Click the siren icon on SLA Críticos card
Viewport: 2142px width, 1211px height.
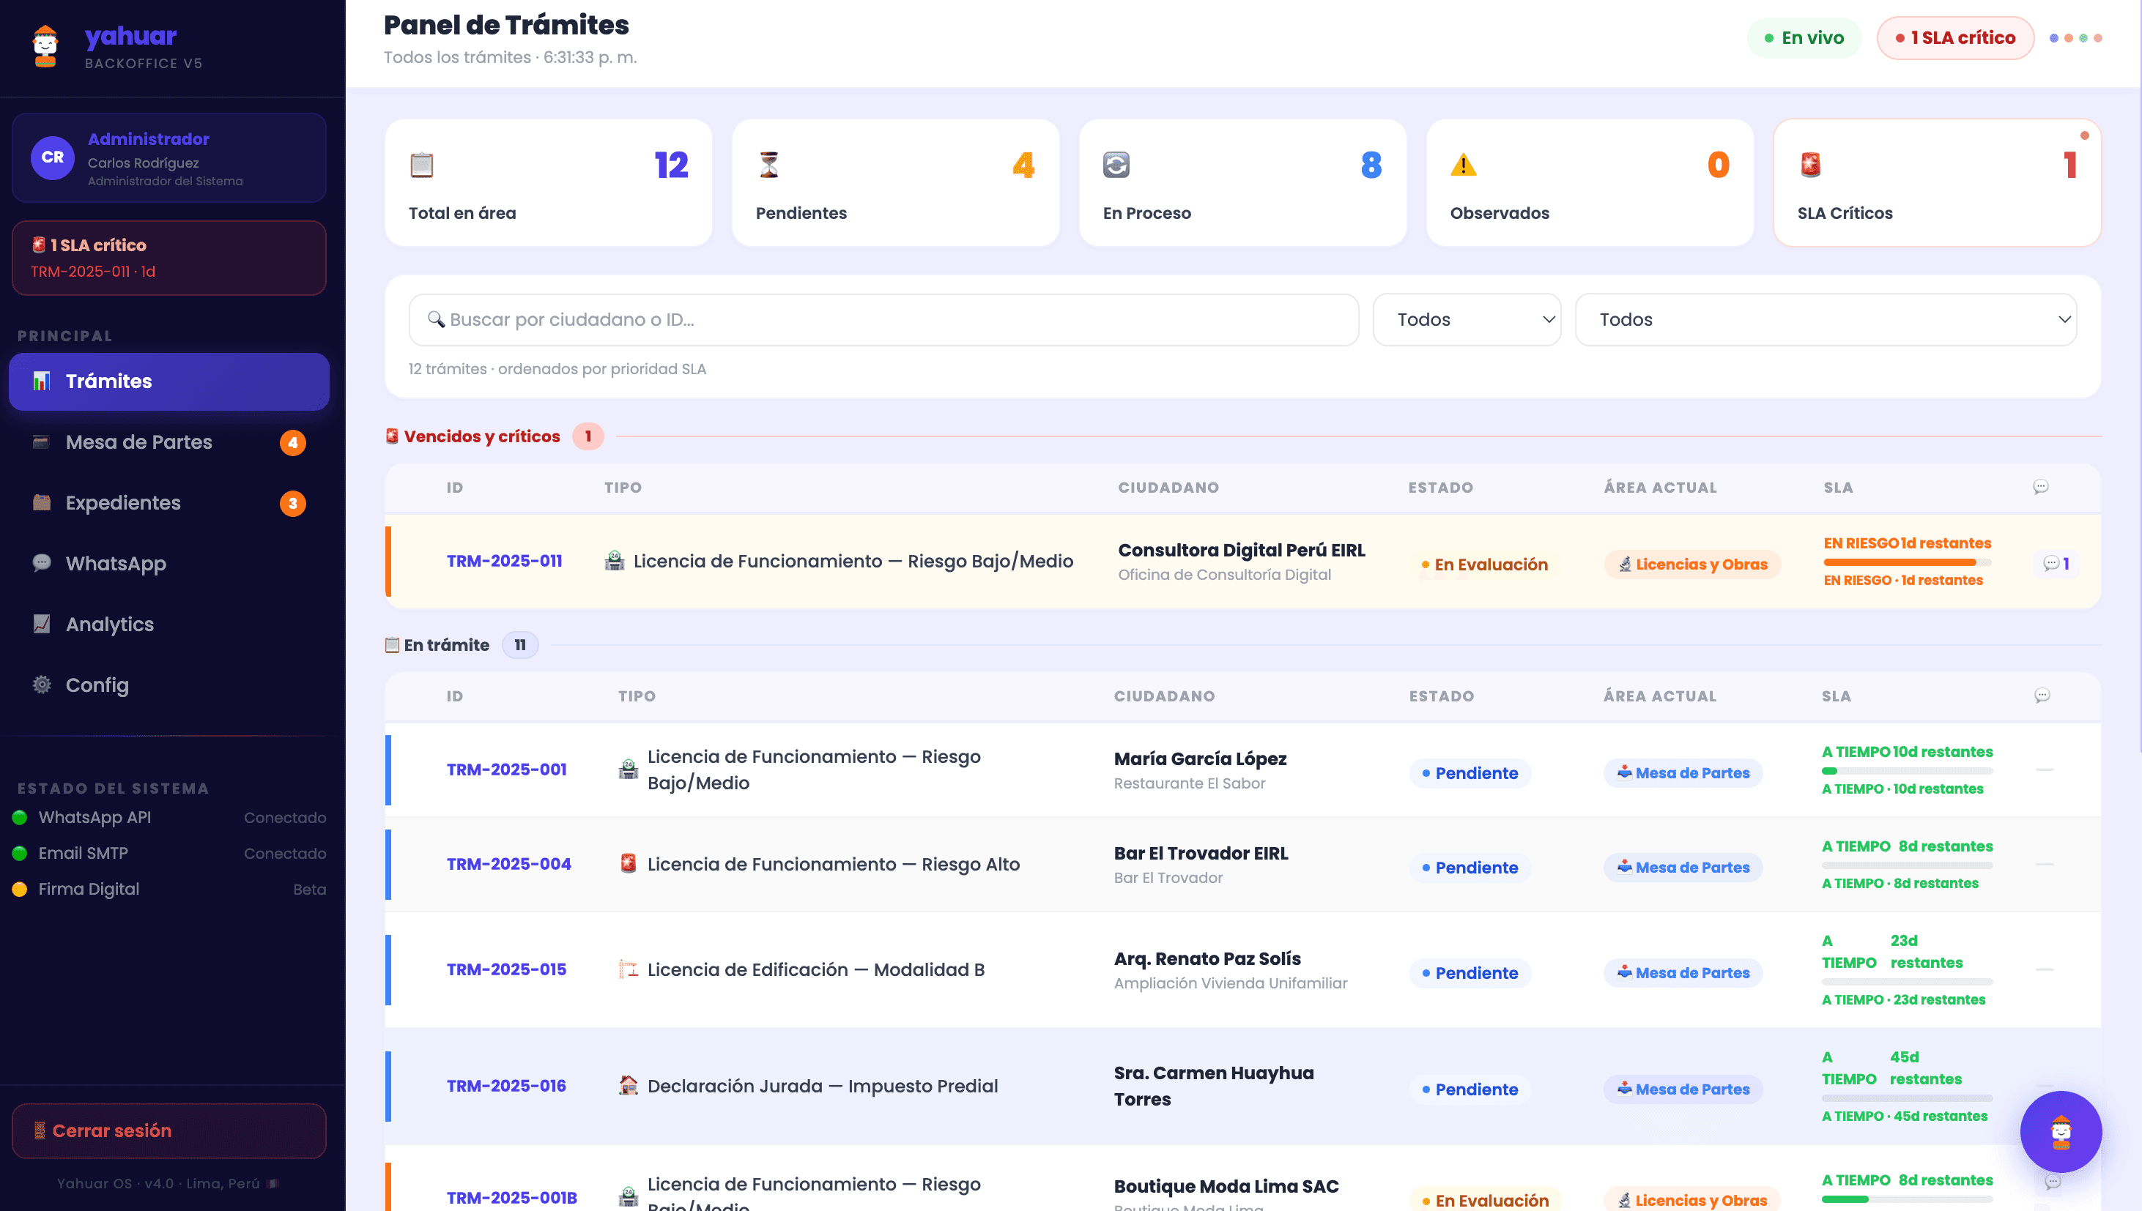[1811, 165]
